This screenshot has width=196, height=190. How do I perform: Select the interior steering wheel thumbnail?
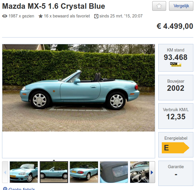(x=140, y=172)
